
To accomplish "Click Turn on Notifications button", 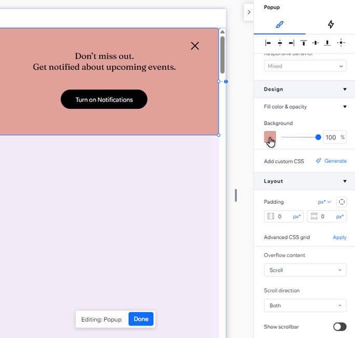I will pos(104,99).
